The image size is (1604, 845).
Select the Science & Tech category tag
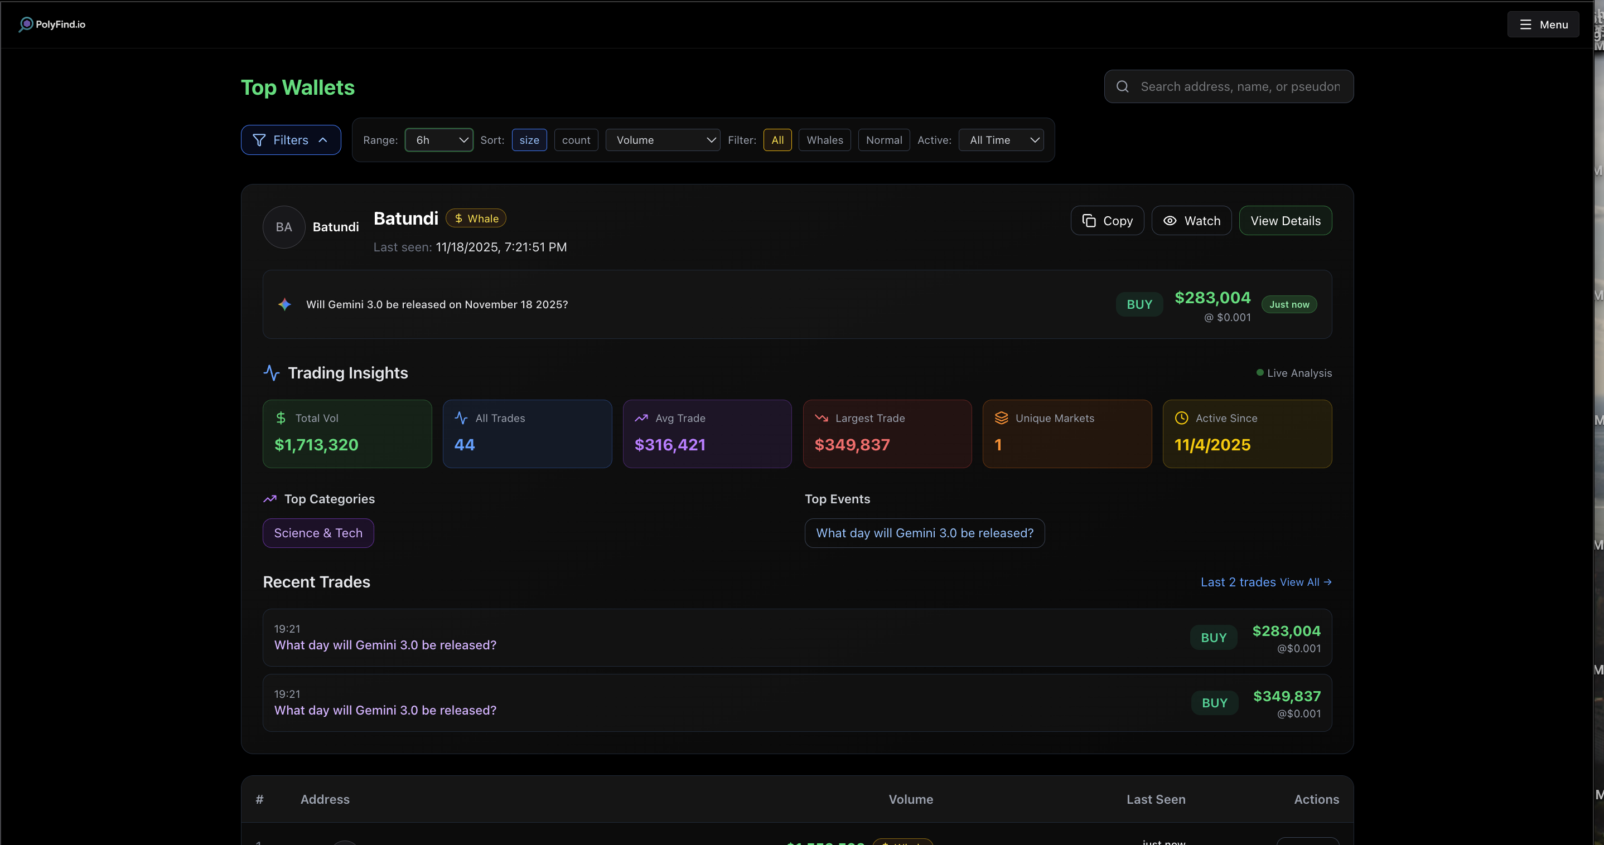(x=317, y=533)
